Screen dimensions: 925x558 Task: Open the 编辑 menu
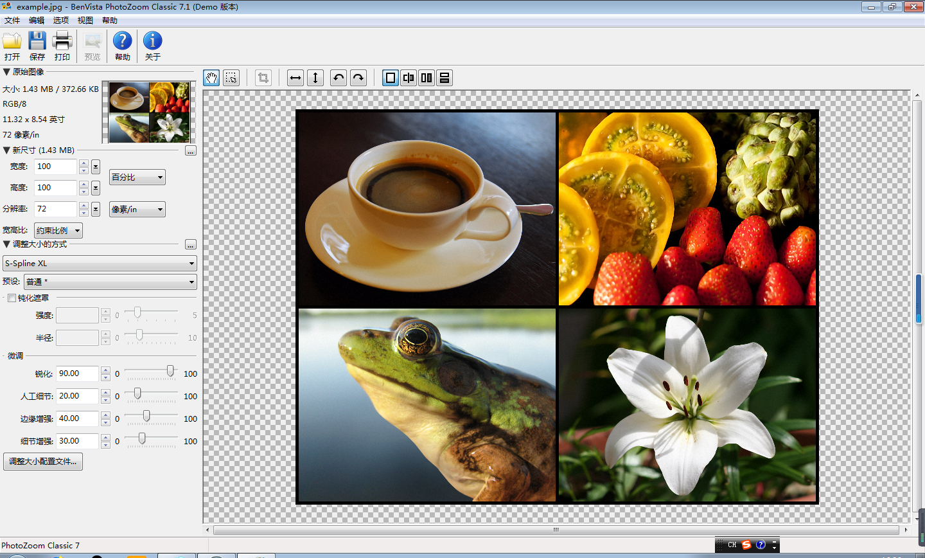point(37,21)
